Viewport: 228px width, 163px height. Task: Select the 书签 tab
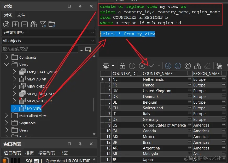63,153
